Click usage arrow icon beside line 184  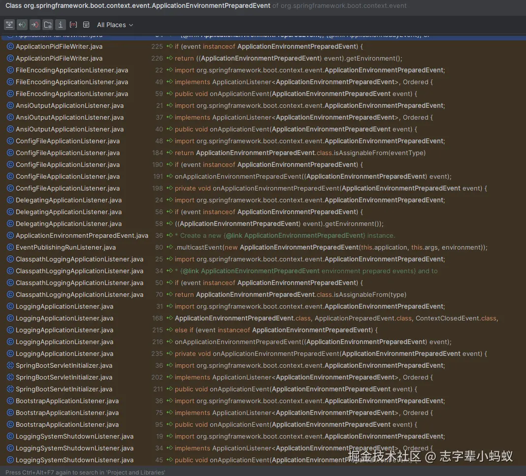170,153
